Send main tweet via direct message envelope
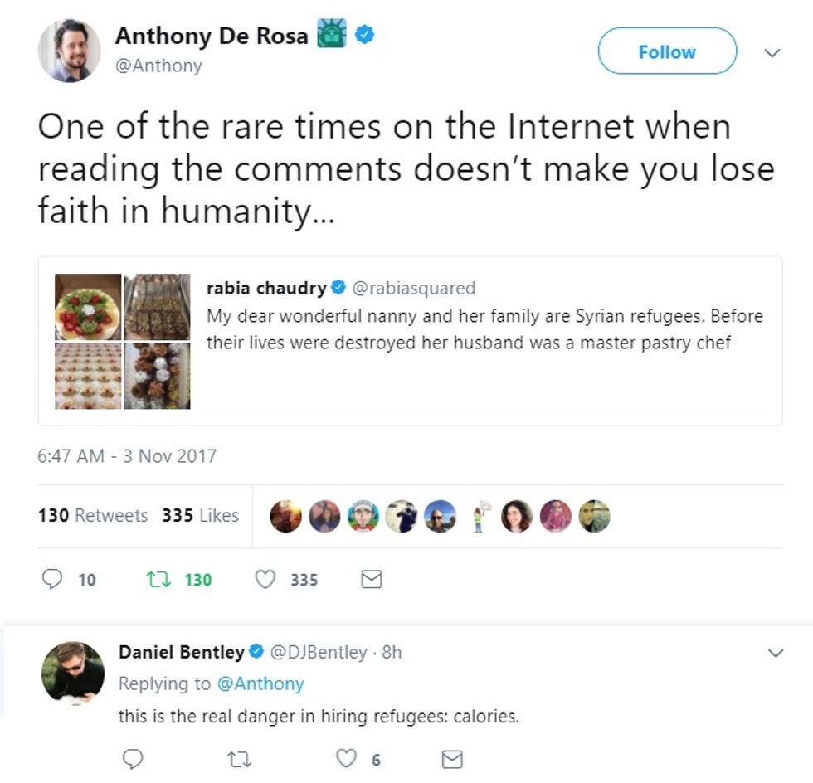Viewport: 813px width, 783px height. pos(372,579)
